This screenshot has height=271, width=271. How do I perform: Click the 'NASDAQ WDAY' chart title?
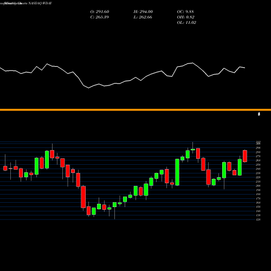click(40, 3)
